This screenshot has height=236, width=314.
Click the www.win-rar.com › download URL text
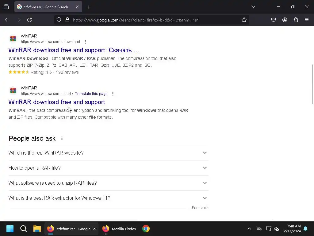(50, 42)
